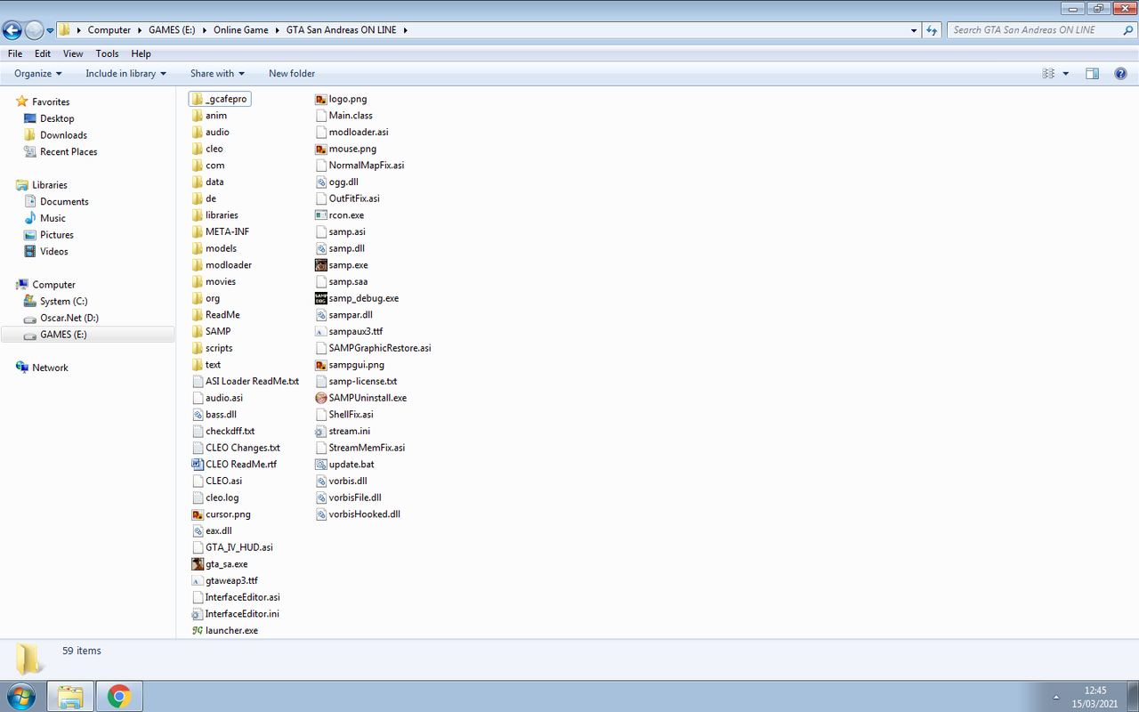Select the file named samp-license.txt
The image size is (1139, 712).
tap(356, 381)
